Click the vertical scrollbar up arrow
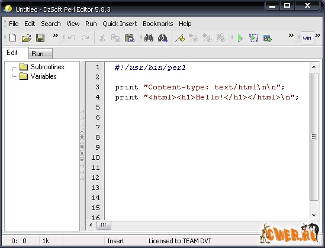The height and width of the screenshot is (248, 325). (314, 67)
